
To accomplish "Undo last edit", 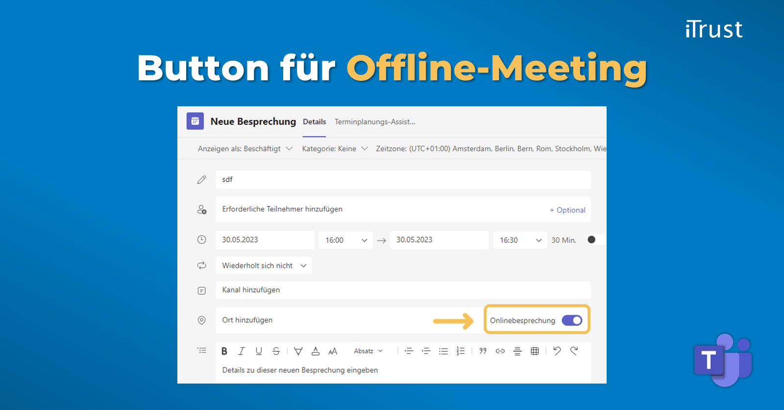I will coord(557,350).
